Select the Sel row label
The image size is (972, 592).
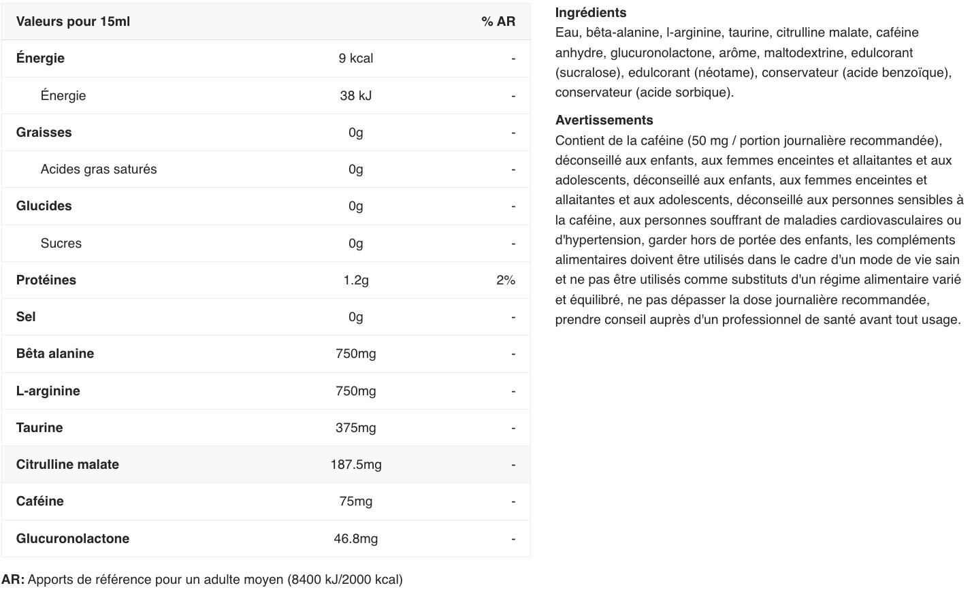(x=26, y=317)
